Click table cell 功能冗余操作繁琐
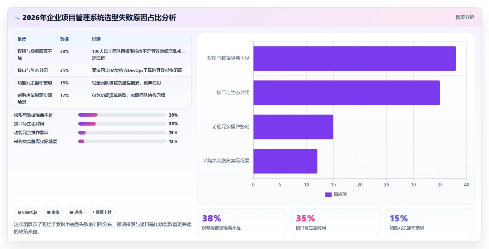This screenshot has width=489, height=249. [x=35, y=83]
